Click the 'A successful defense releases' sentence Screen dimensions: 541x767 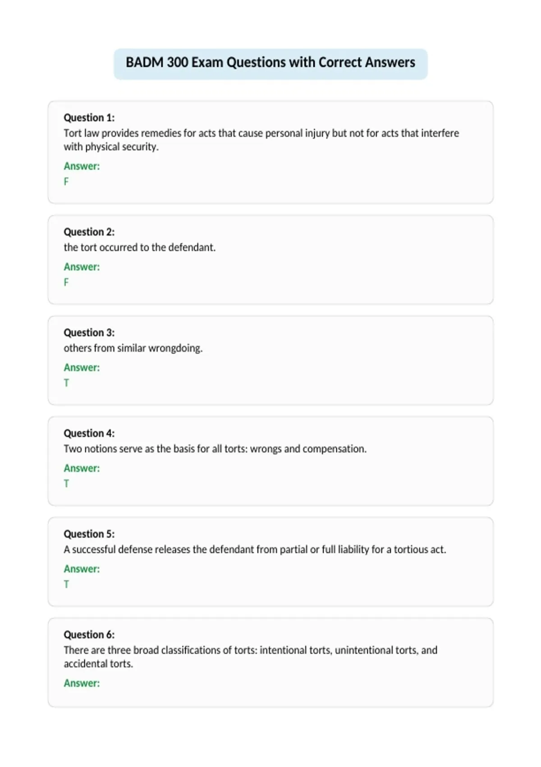tap(255, 550)
